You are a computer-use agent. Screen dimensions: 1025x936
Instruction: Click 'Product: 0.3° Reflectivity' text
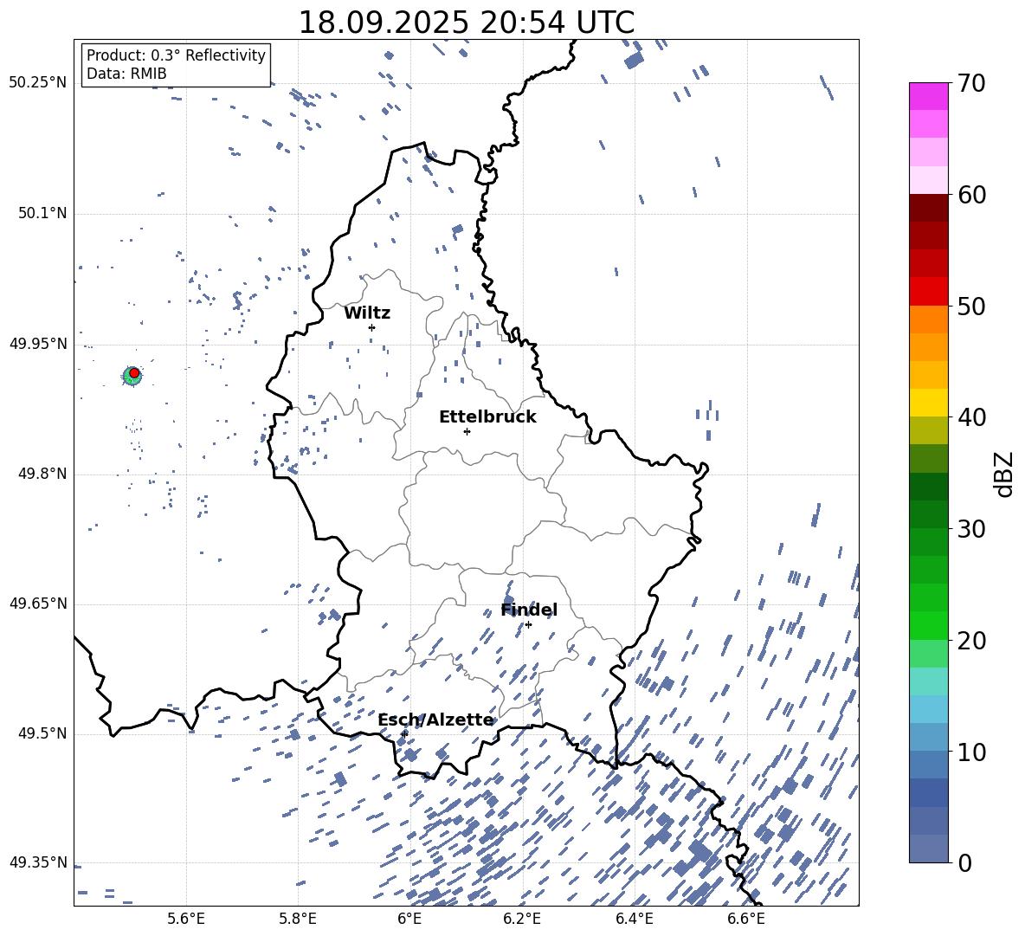pyautogui.click(x=176, y=55)
